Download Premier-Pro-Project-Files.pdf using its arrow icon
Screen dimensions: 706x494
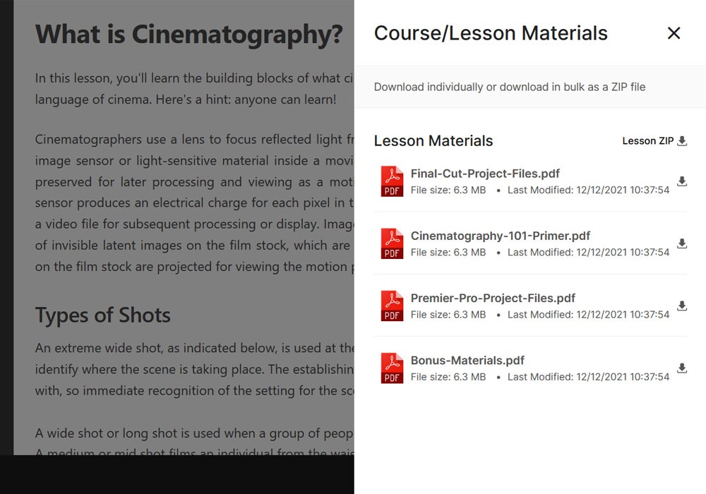tap(682, 306)
